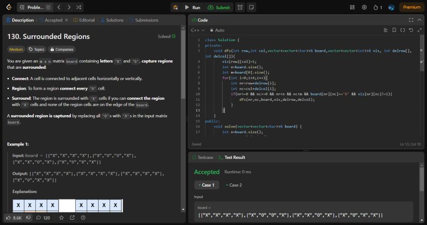Click the 130. Surrounded Regions title
Image resolution: width=427 pixels, height=225 pixels.
[49, 36]
